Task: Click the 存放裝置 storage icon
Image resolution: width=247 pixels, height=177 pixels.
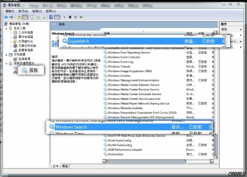Action: (10, 55)
